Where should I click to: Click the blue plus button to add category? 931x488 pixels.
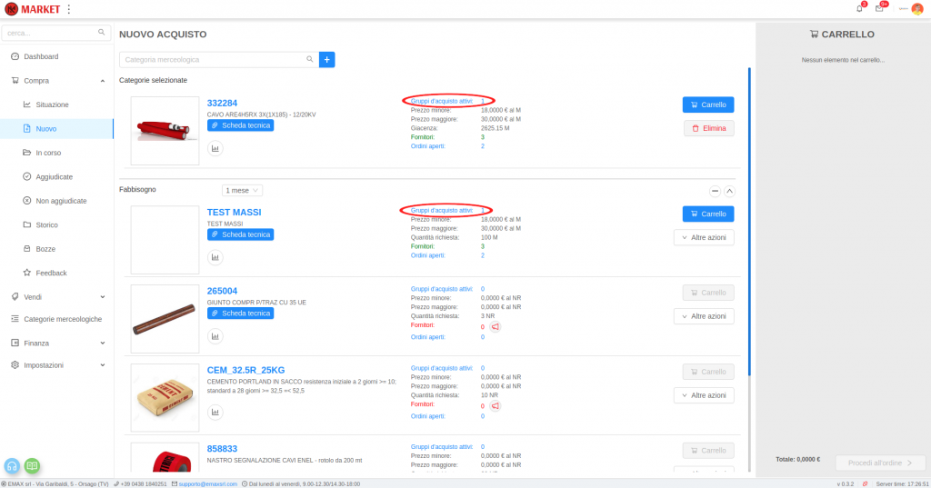[326, 59]
